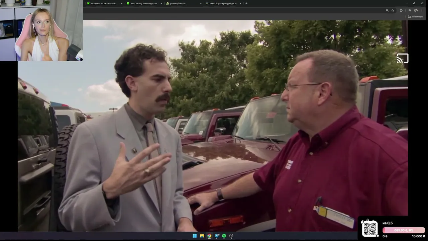
Task: Click the Cast icon on the video
Action: pyautogui.click(x=403, y=58)
